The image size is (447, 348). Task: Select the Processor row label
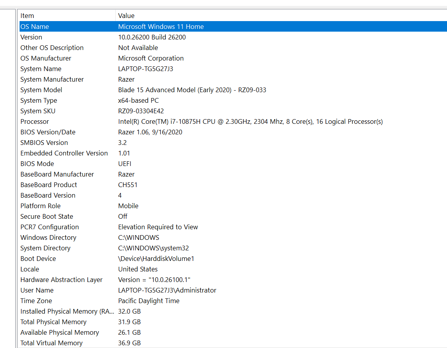click(x=34, y=121)
